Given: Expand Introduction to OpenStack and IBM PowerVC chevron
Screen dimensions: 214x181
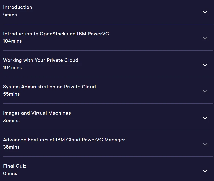Looking at the screenshot, I should click(205, 39).
